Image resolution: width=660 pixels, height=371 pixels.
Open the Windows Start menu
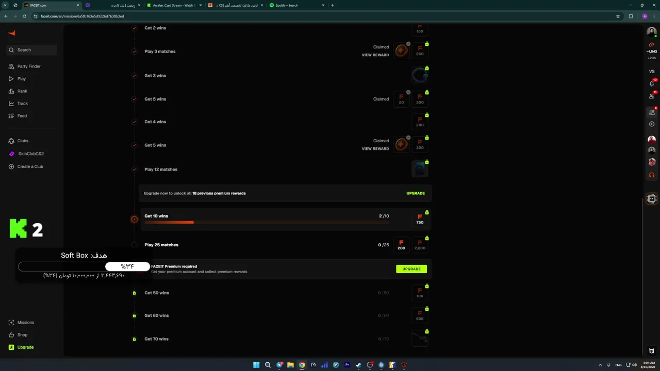pos(256,365)
